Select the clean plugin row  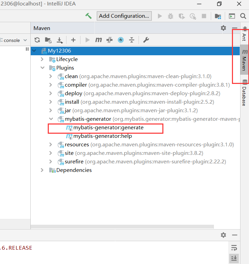coord(135,76)
